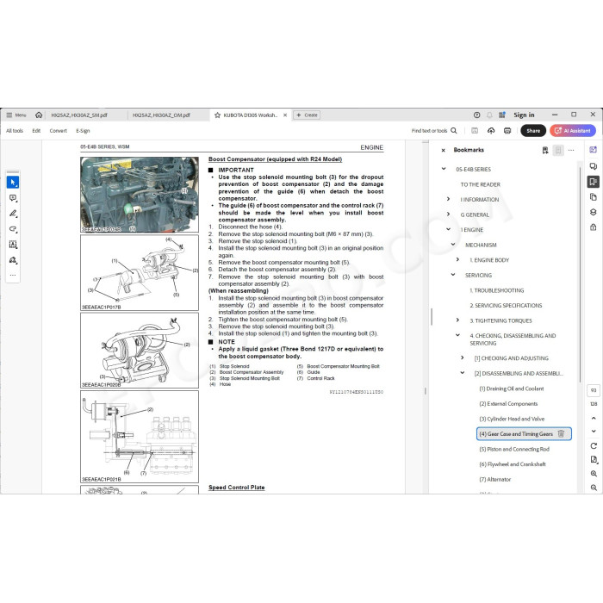Open more tools ellipsis in left toolbar
603x603 pixels.
(13, 275)
